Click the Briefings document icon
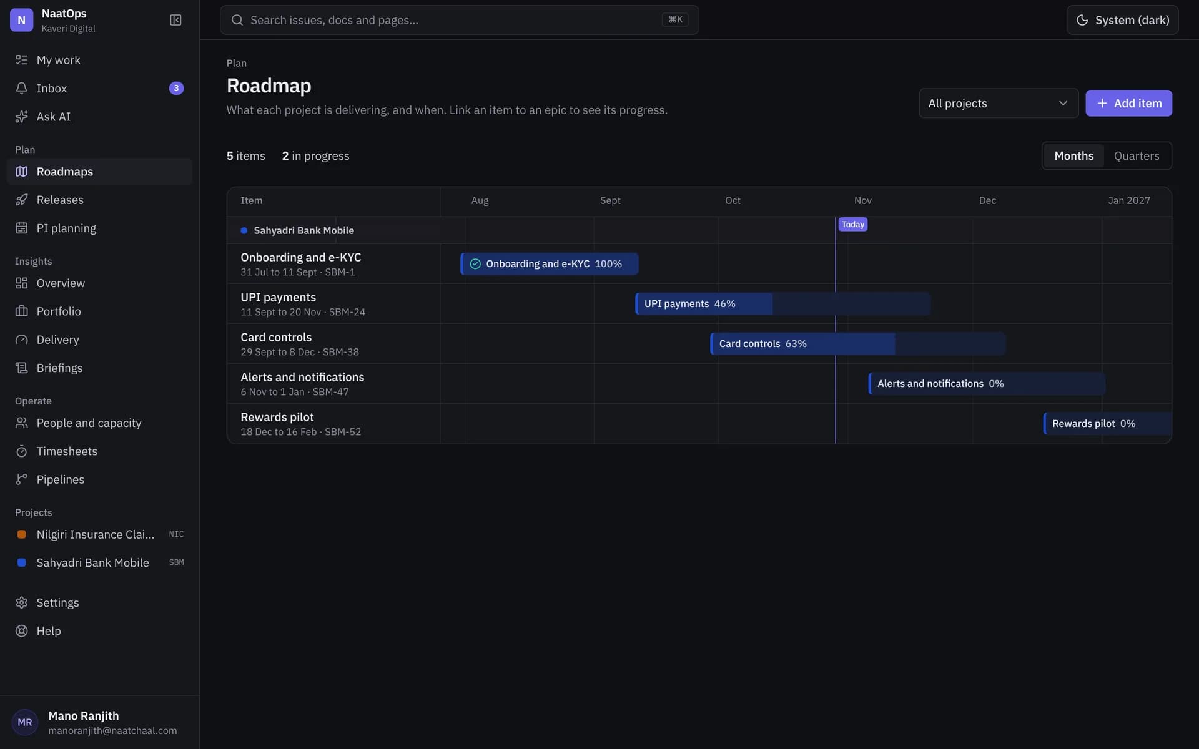Viewport: 1199px width, 749px height. 22,368
